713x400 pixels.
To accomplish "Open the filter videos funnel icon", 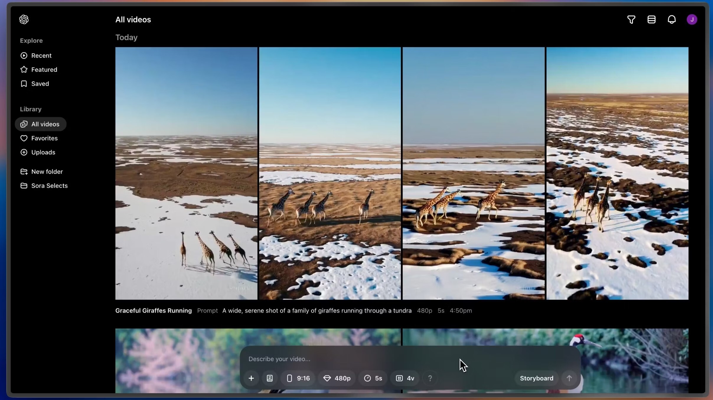I will coord(632,19).
